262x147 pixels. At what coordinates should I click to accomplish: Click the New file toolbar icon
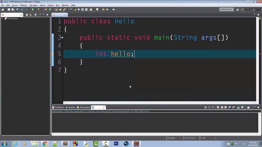[x=3, y=10]
